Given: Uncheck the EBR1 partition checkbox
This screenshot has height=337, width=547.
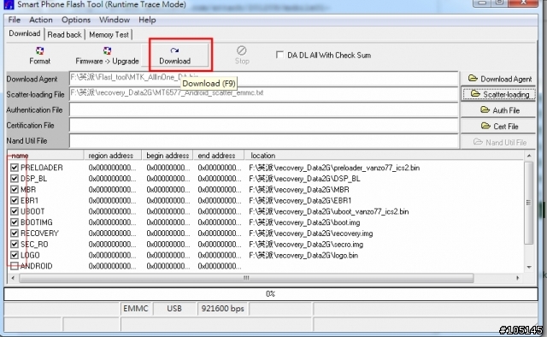Looking at the screenshot, I should (15, 200).
